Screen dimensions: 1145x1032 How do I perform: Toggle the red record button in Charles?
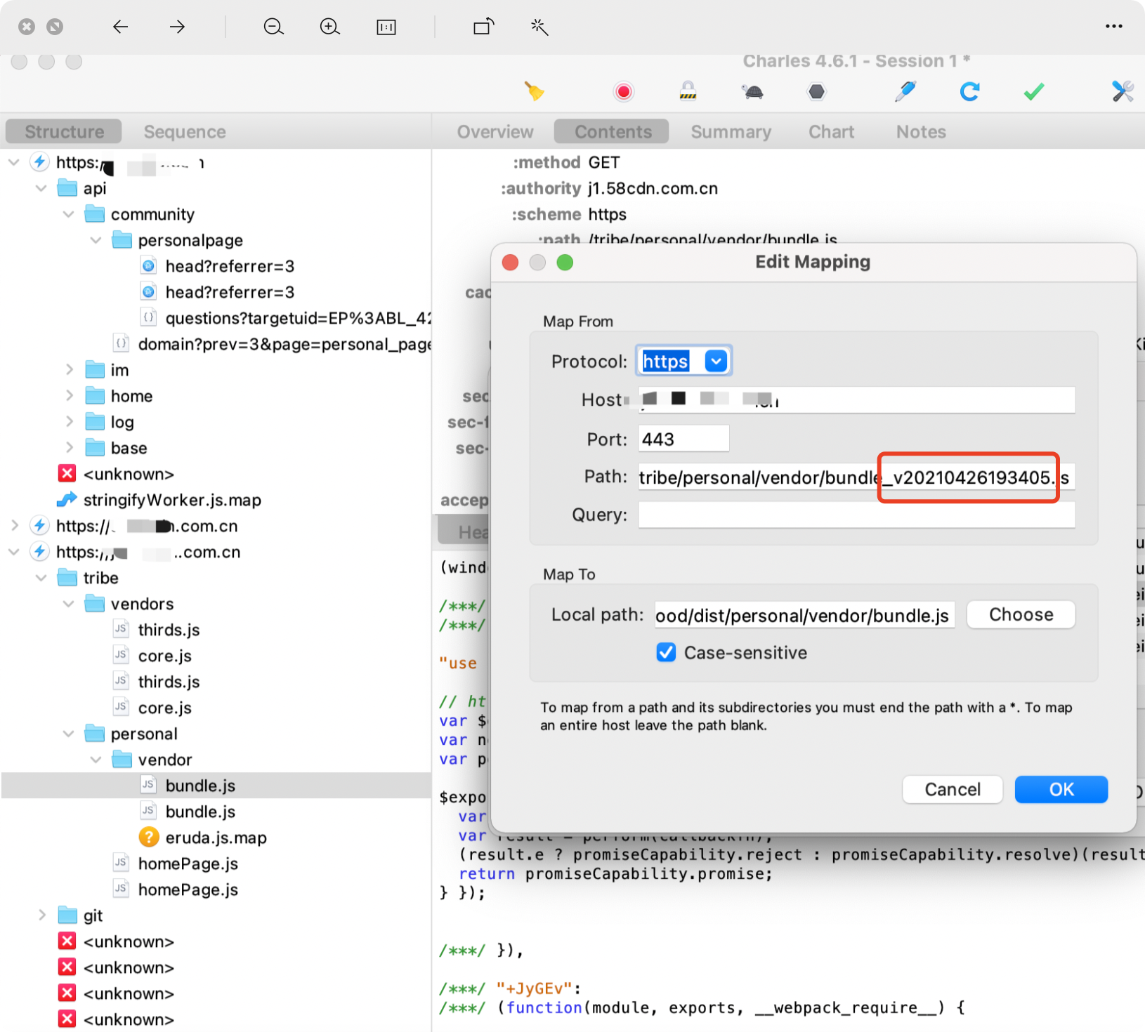click(623, 92)
